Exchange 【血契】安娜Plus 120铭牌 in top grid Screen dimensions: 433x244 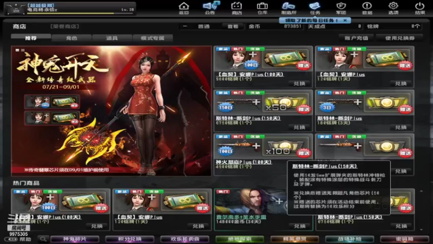(401, 84)
